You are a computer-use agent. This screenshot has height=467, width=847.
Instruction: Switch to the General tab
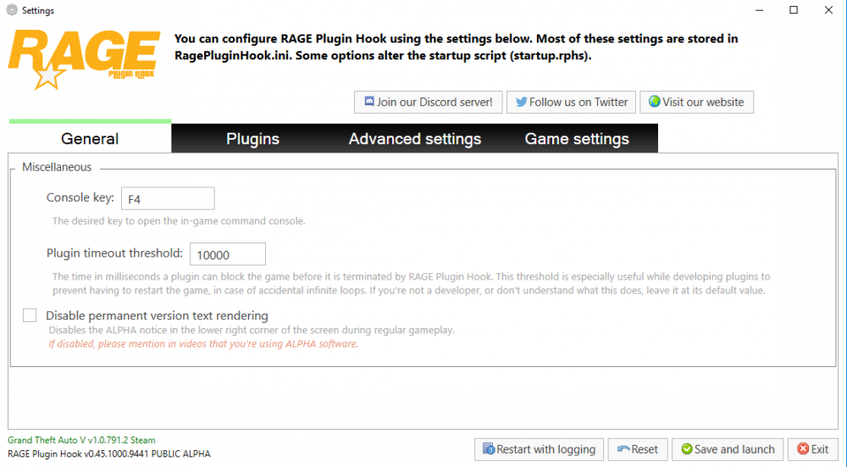click(90, 139)
